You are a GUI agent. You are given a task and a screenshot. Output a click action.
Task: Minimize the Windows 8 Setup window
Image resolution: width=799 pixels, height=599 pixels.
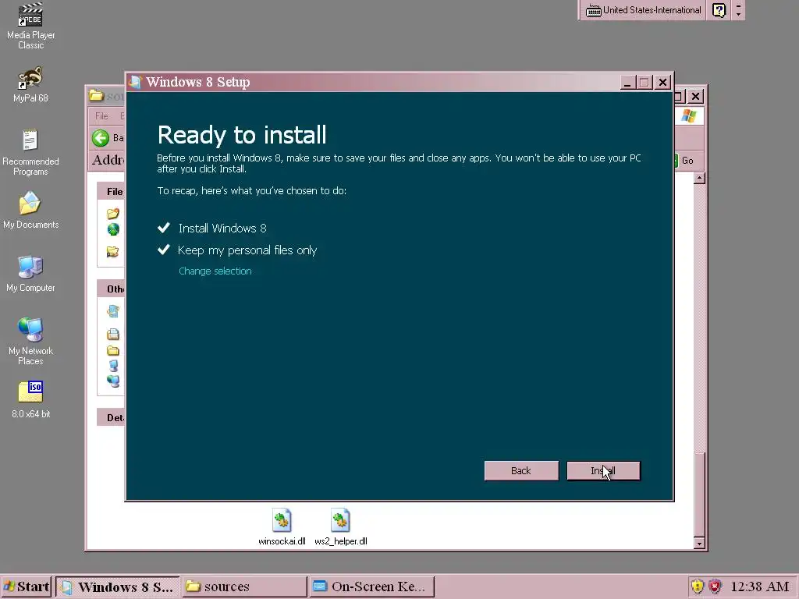pos(627,82)
